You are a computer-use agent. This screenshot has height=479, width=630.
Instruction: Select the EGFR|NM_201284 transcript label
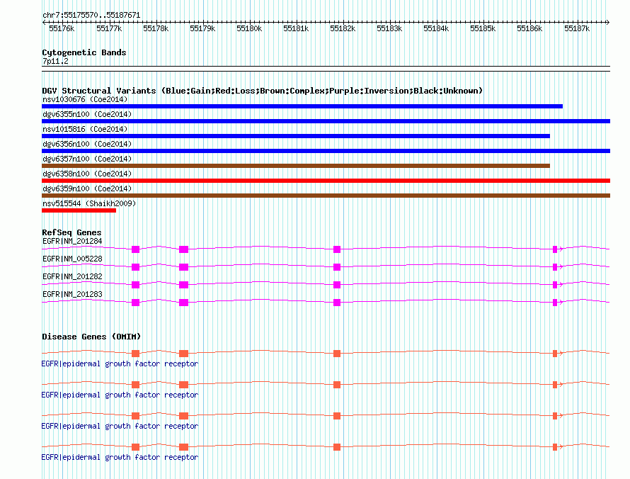[x=72, y=242]
